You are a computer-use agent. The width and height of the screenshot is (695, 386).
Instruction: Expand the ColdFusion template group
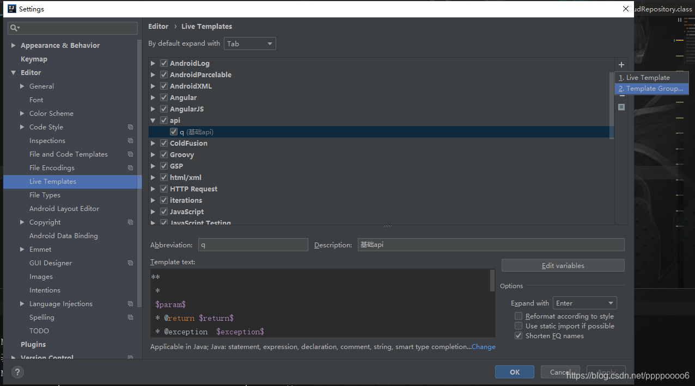(x=153, y=144)
